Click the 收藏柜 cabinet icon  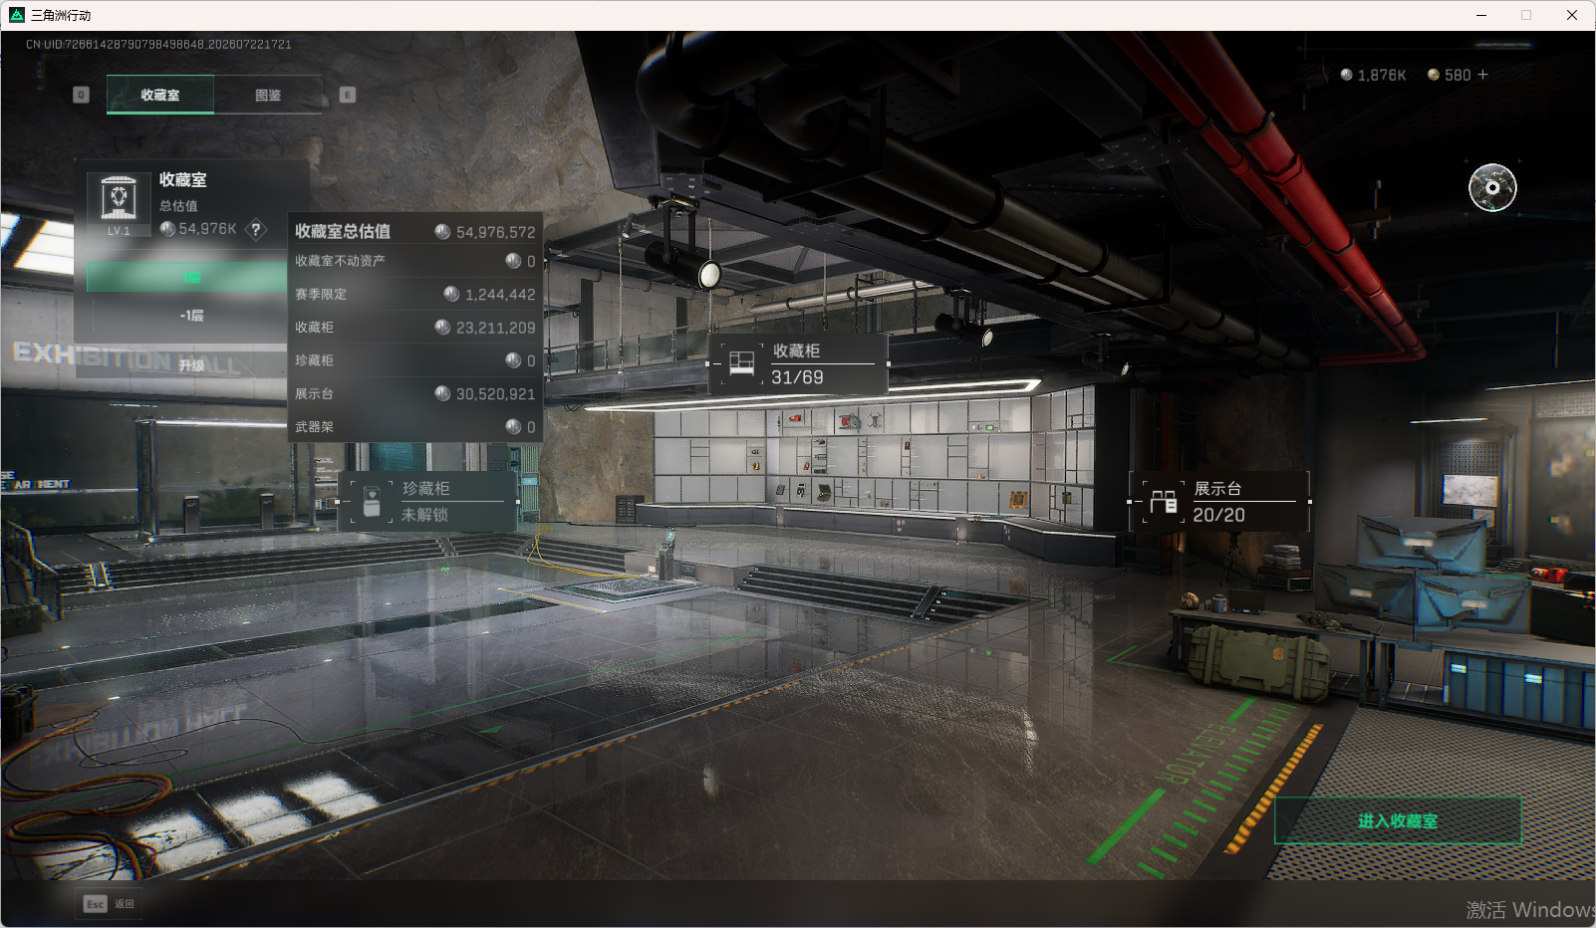[741, 363]
